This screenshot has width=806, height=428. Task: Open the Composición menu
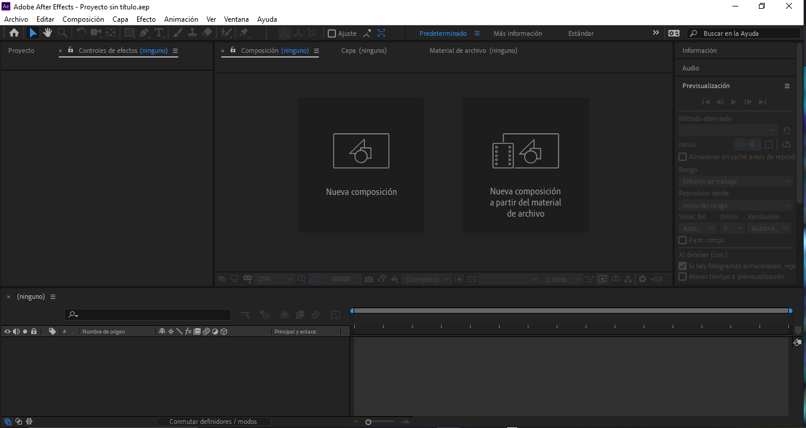[83, 19]
